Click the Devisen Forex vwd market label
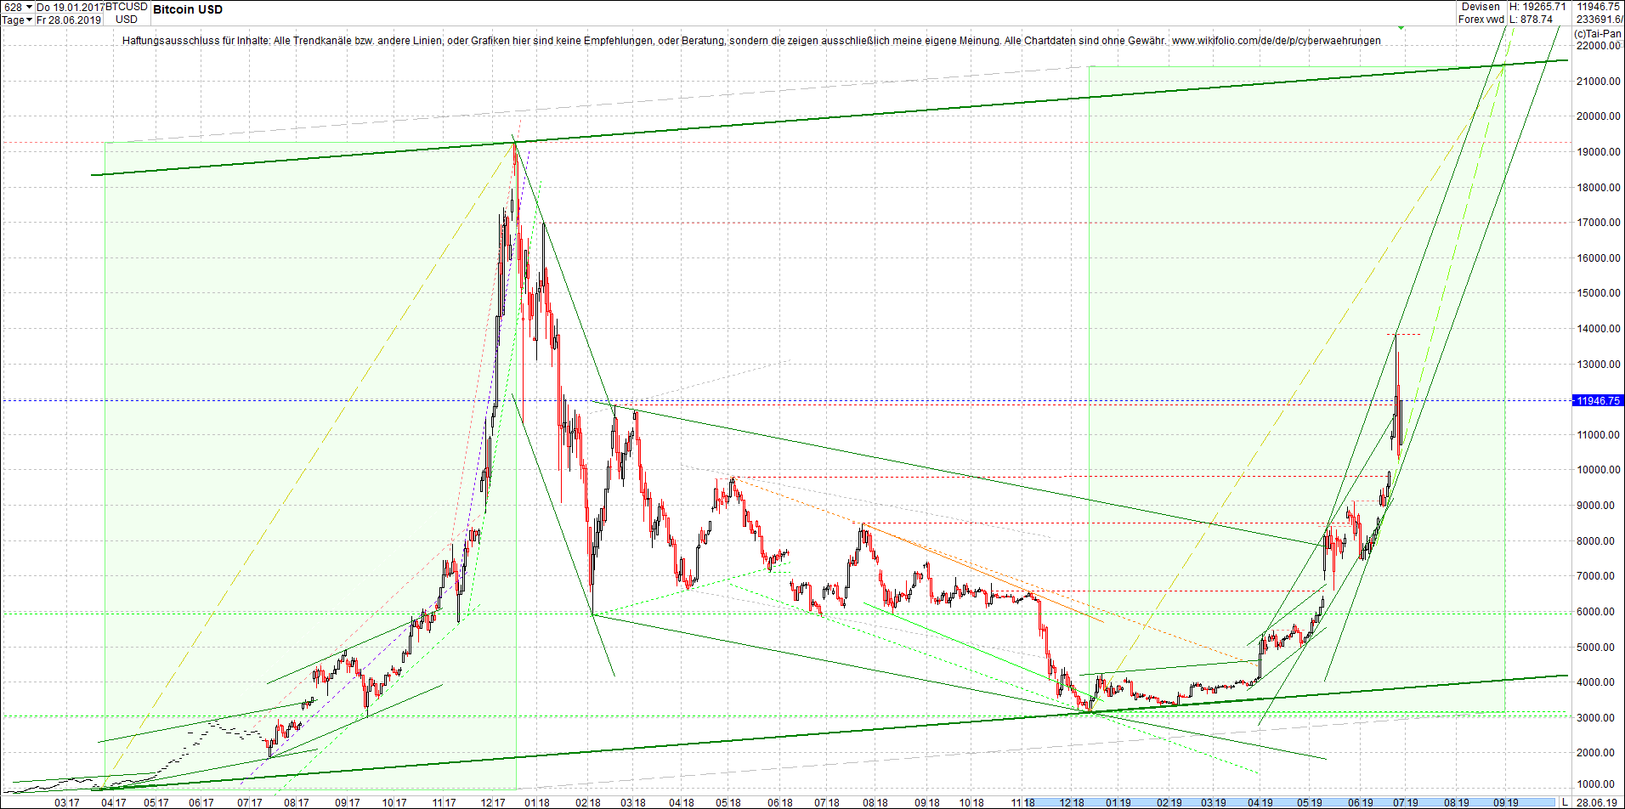Screen dimensions: 1625x809 point(1481,12)
